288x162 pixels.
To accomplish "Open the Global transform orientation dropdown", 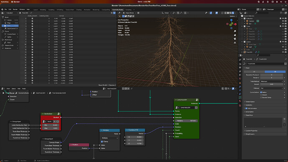I will (167, 13).
